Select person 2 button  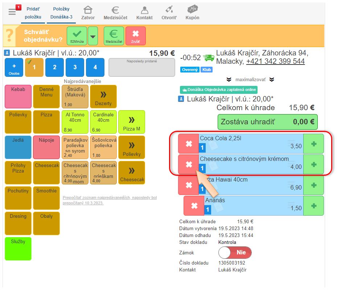pos(54,67)
